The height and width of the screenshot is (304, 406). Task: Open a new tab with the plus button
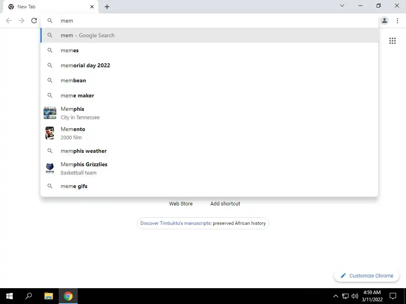(x=107, y=7)
